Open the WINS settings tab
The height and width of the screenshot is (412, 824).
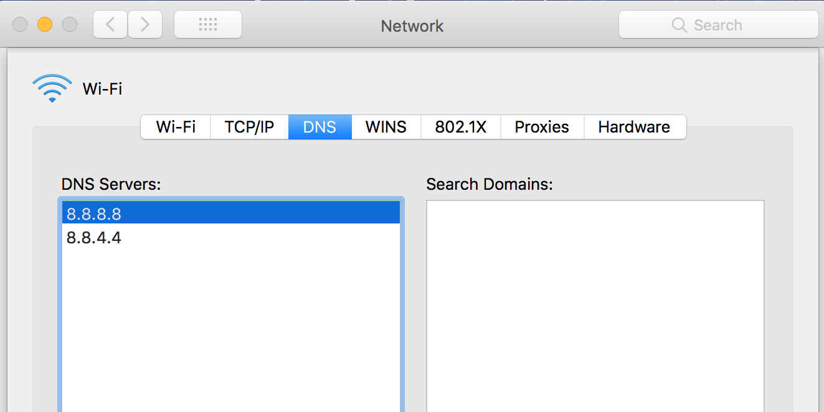386,127
